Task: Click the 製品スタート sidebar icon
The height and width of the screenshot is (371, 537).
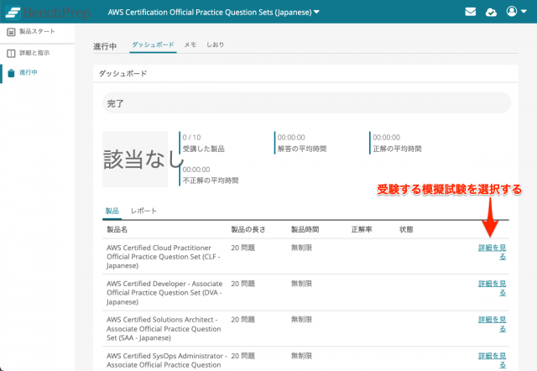Action: click(11, 32)
